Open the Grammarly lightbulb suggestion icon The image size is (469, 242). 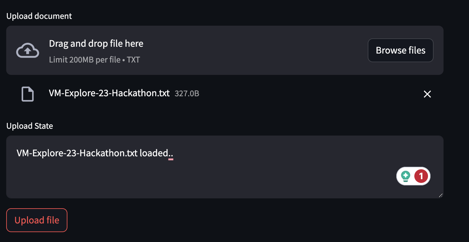pos(405,176)
